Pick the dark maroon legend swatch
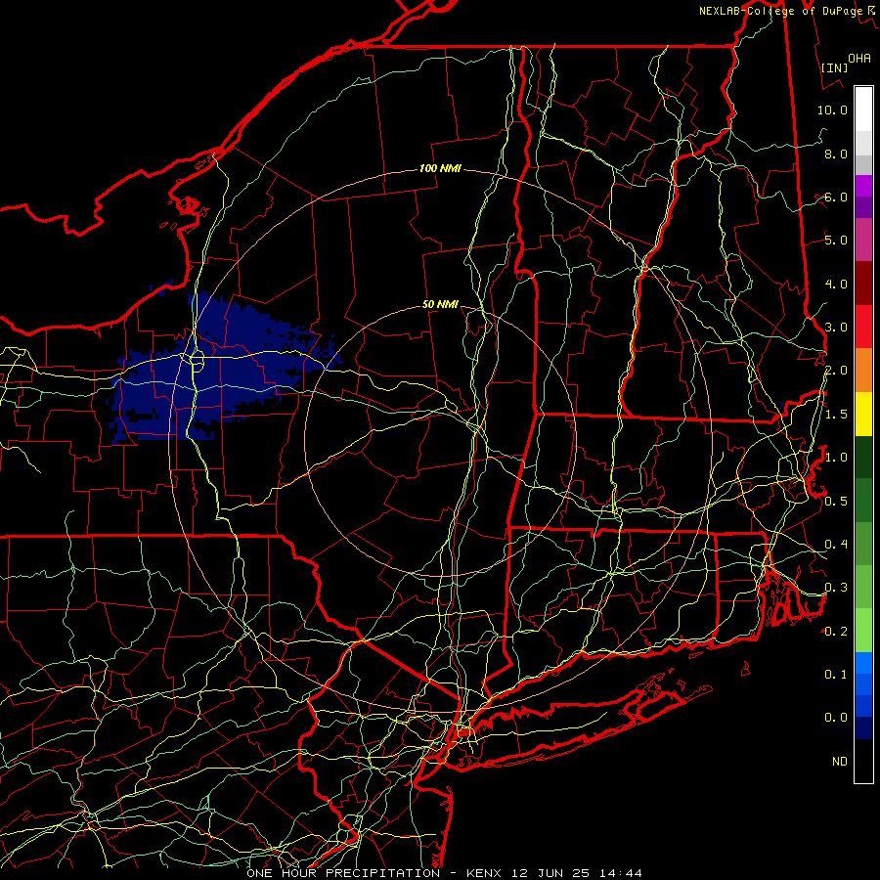 pos(863,284)
